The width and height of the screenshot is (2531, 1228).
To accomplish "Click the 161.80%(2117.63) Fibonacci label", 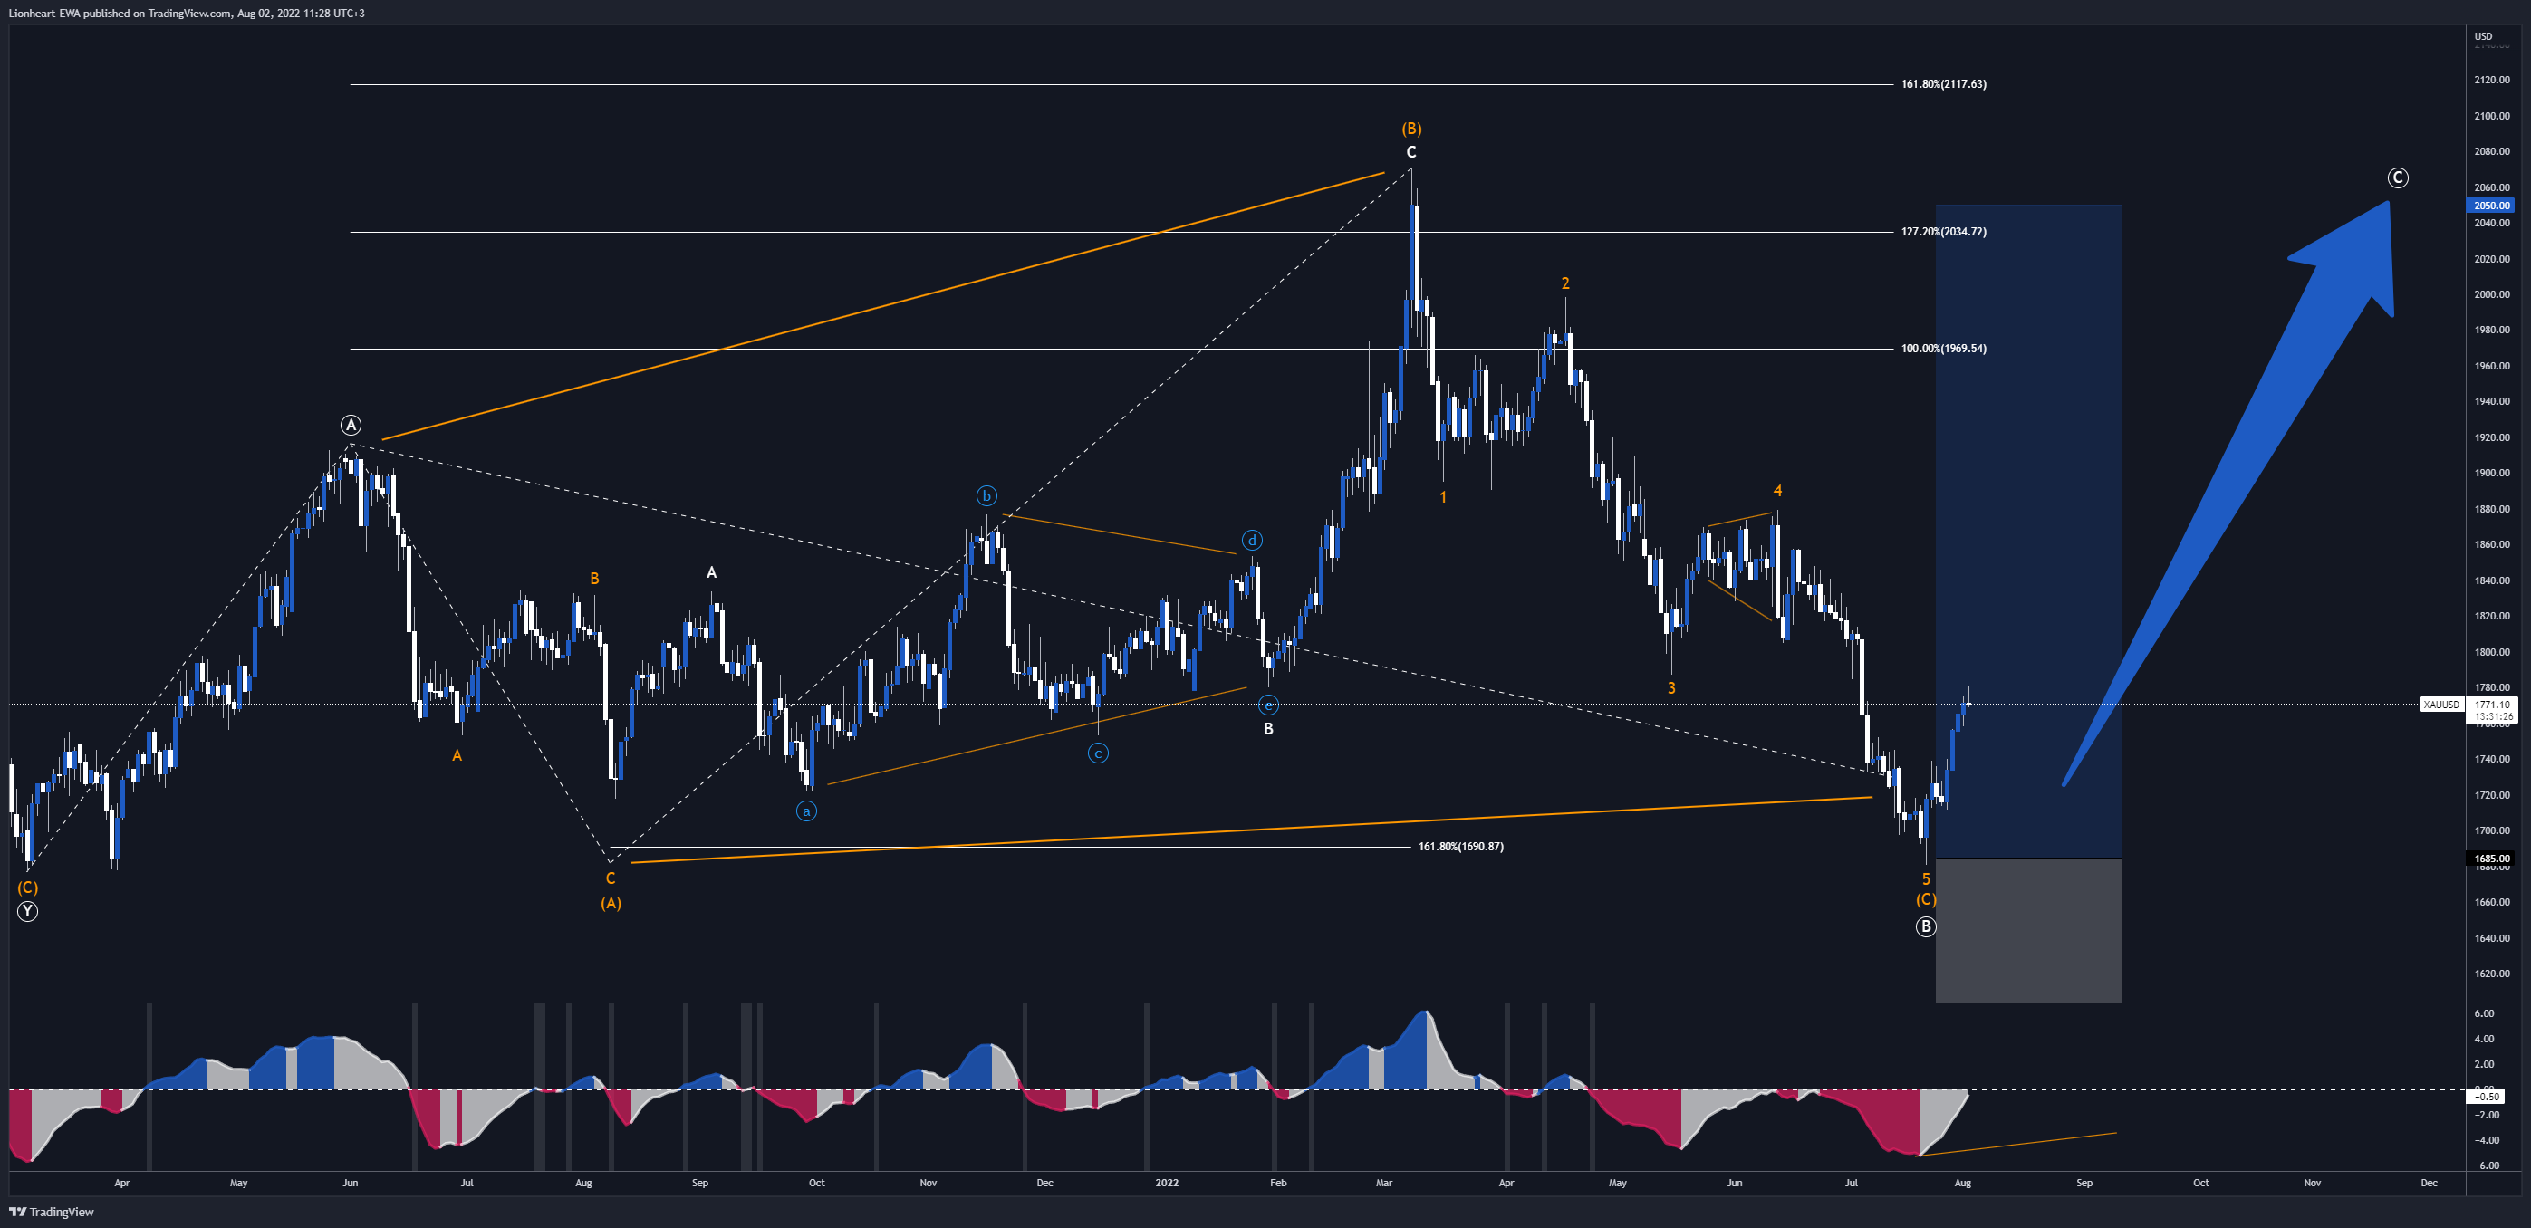I will click(1942, 84).
